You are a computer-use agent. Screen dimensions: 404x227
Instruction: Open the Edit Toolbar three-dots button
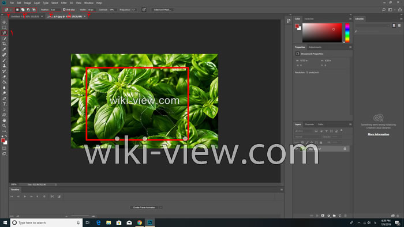click(4, 131)
